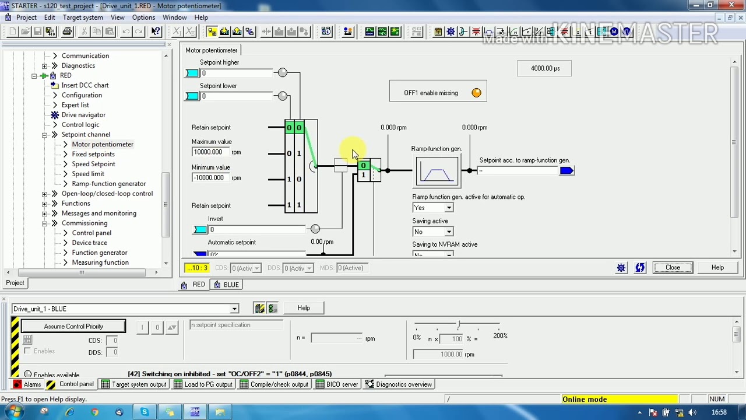Switch to the BLUE drive tab
This screenshot has width=746, height=420.
point(226,285)
